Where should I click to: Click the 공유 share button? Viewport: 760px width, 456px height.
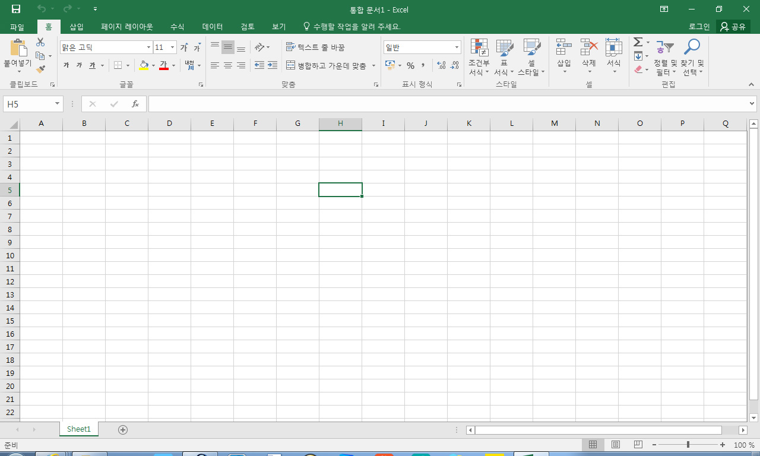point(733,27)
